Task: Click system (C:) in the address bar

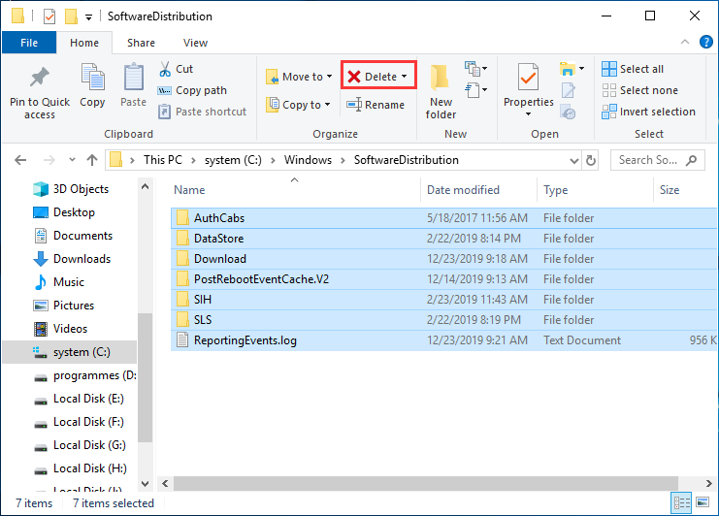Action: point(233,160)
